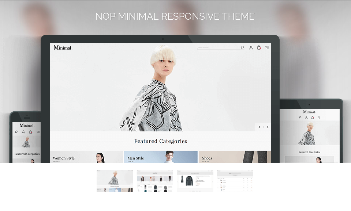
Task: Click Featured Categories text on phone mockup
Action: point(27,154)
